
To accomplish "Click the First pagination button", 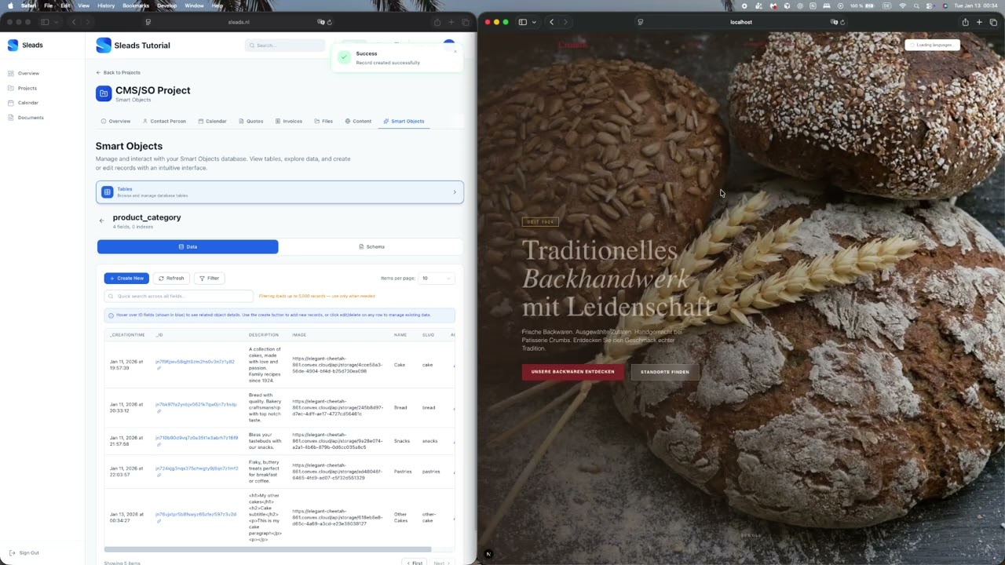I will (415, 563).
